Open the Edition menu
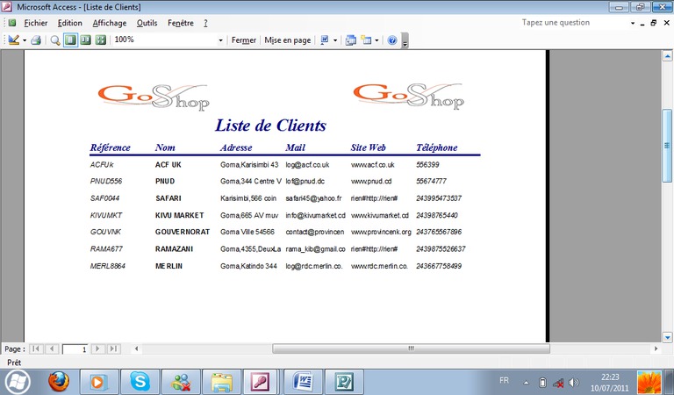 tap(69, 23)
